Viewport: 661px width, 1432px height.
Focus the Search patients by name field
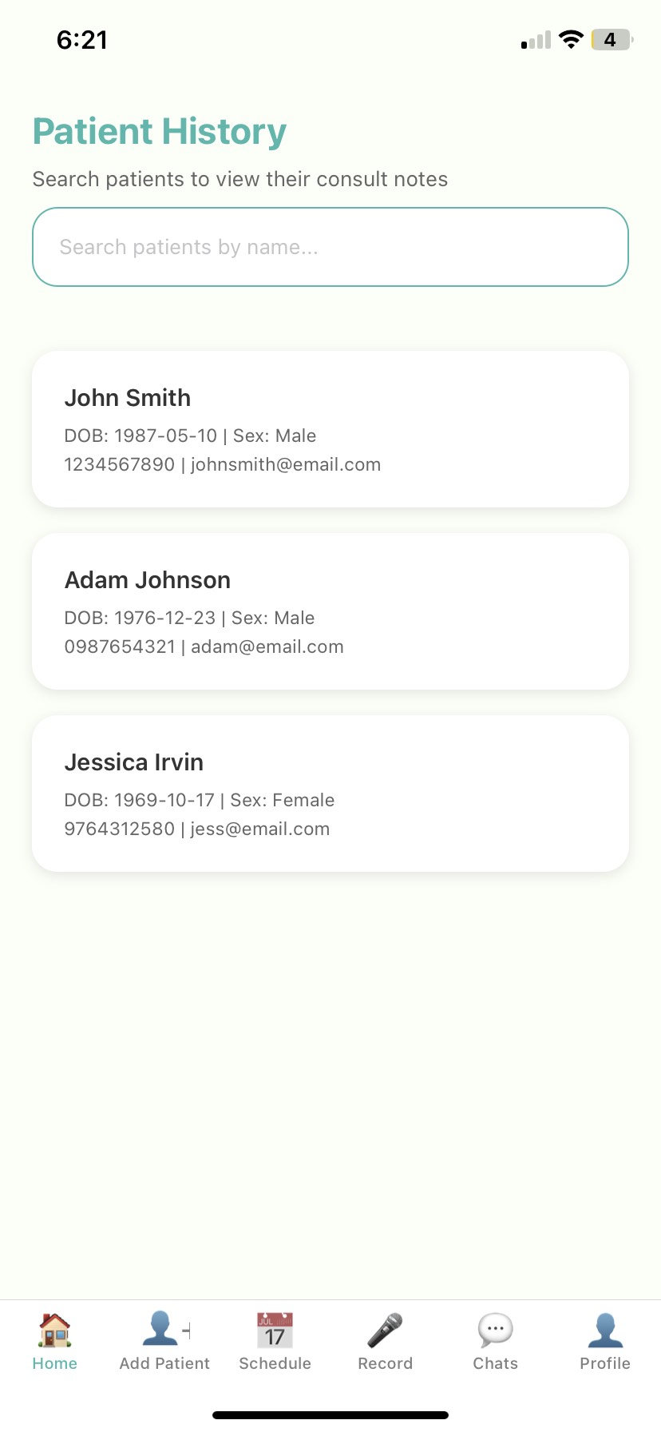tap(330, 247)
